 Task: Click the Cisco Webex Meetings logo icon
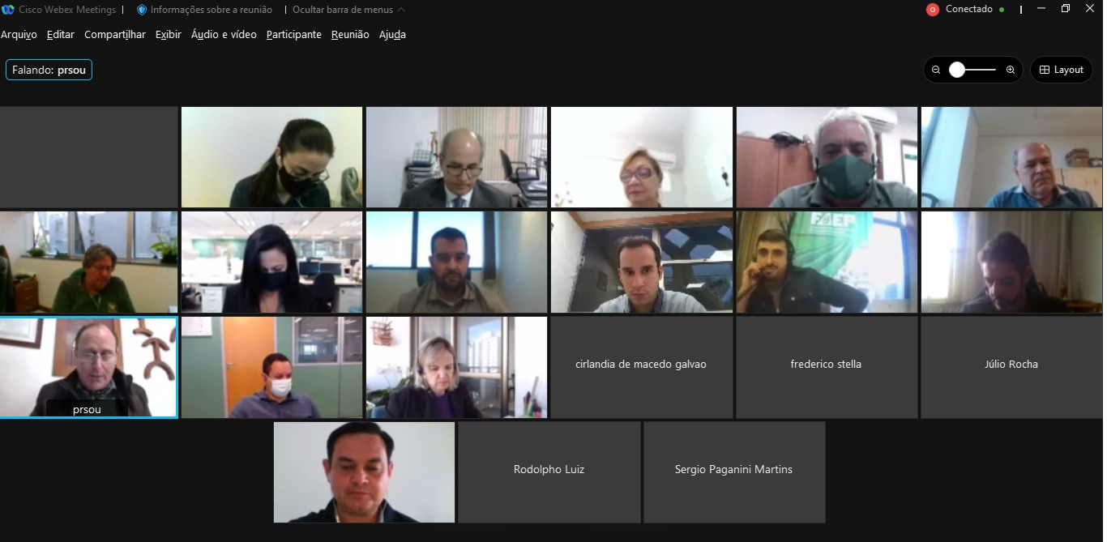[8, 10]
